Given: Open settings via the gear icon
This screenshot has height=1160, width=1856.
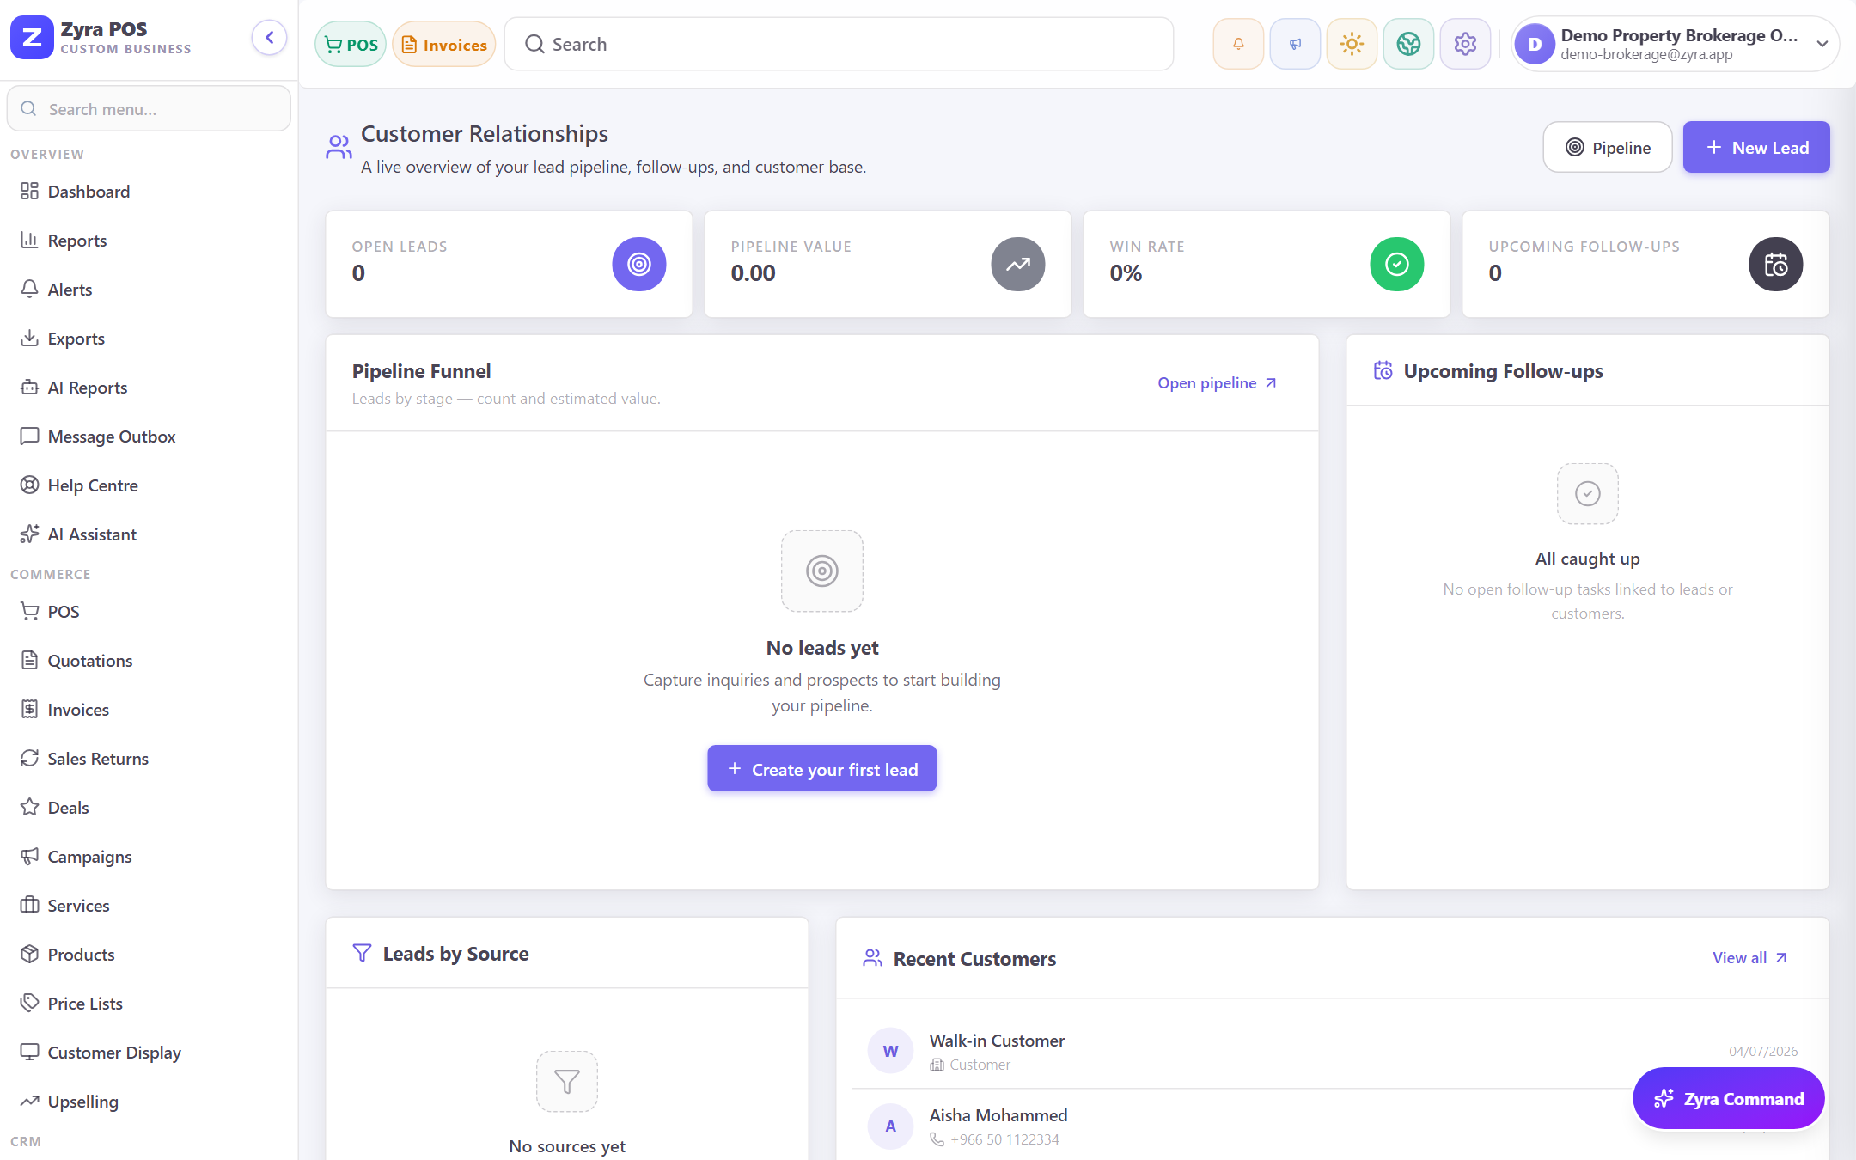Looking at the screenshot, I should pos(1465,44).
